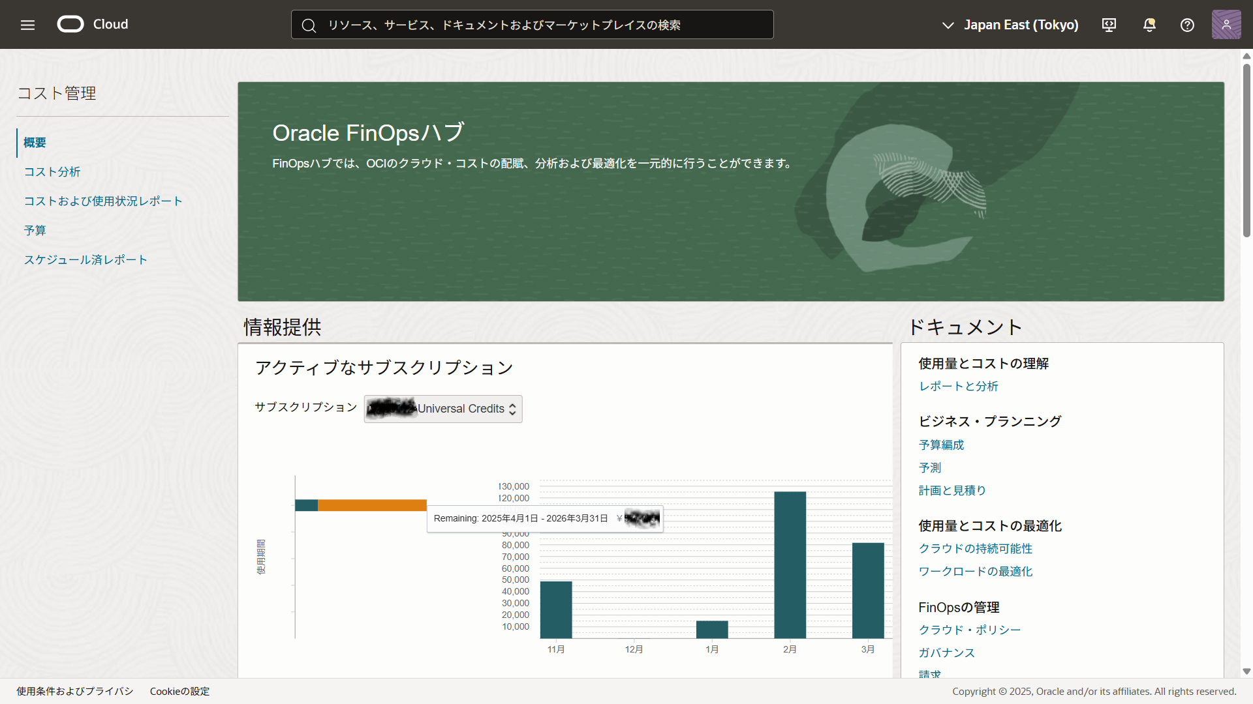Expand the Japan East (Tokyo) region selector
The image size is (1253, 704).
click(1010, 25)
